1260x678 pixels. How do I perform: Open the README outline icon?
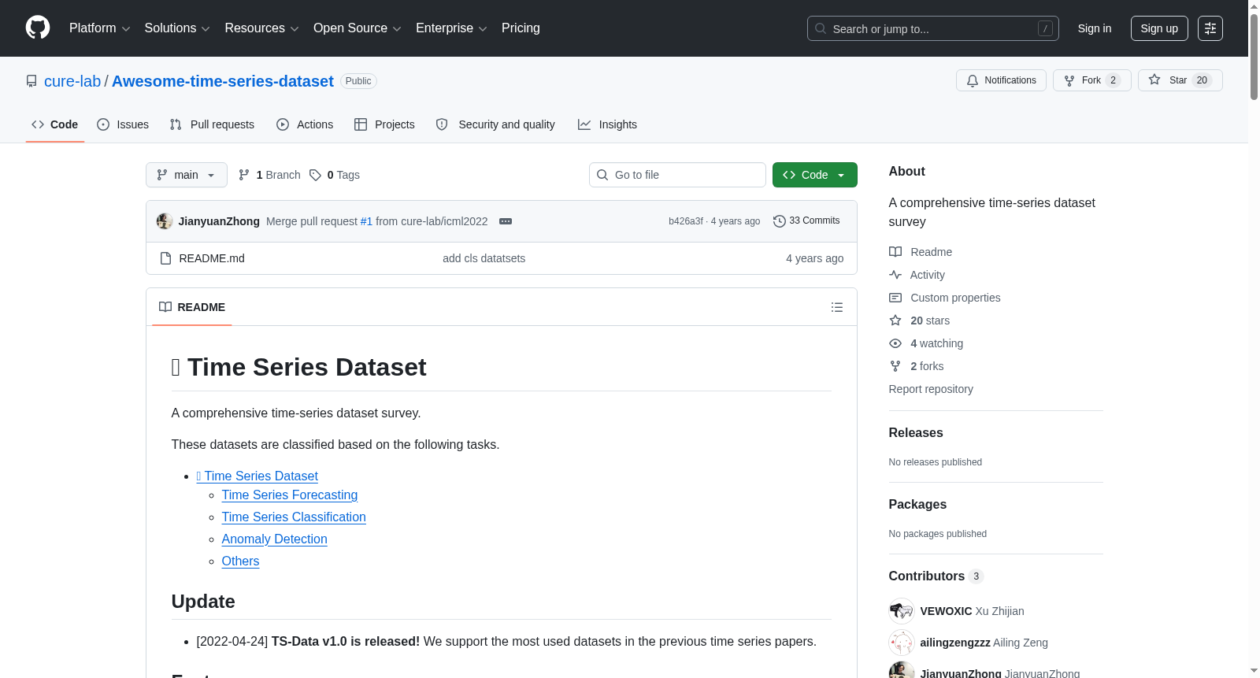837,307
